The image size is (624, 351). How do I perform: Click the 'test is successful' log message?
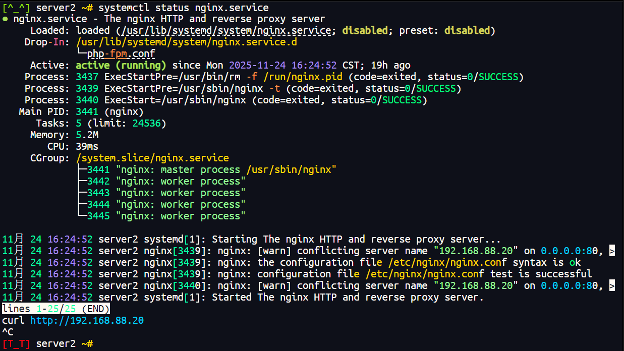click(541, 274)
